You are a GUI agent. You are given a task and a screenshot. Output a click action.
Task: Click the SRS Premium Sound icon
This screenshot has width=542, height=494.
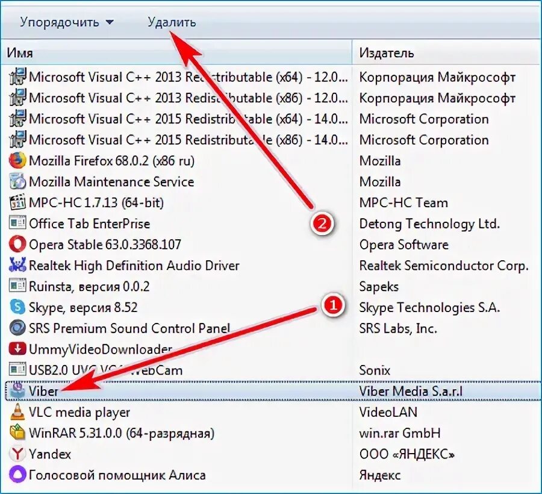[17, 328]
